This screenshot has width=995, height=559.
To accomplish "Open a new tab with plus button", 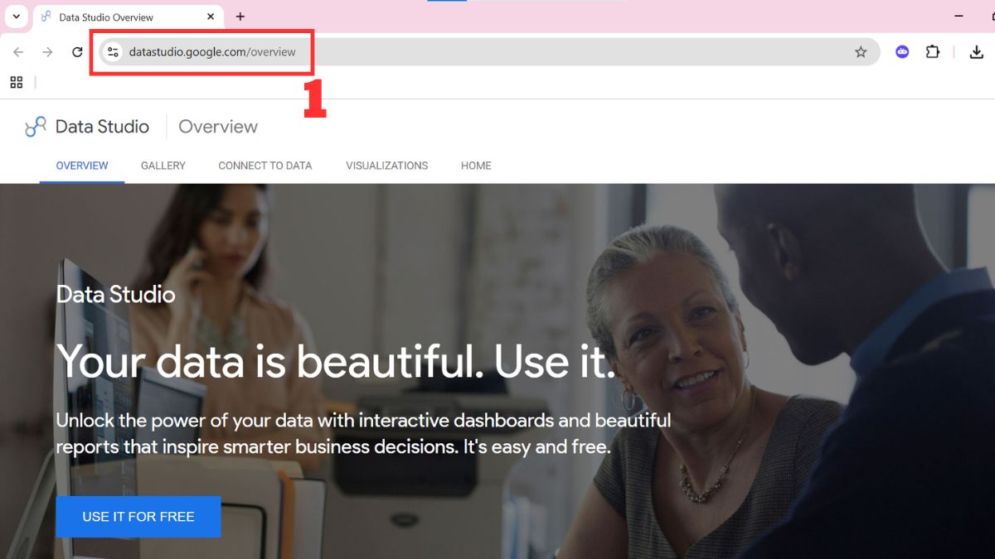I will (240, 17).
